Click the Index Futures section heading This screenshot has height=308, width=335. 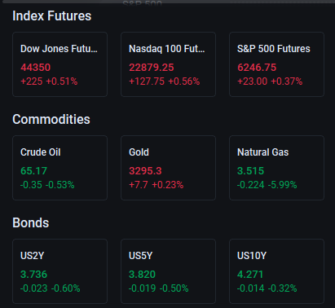coord(52,15)
